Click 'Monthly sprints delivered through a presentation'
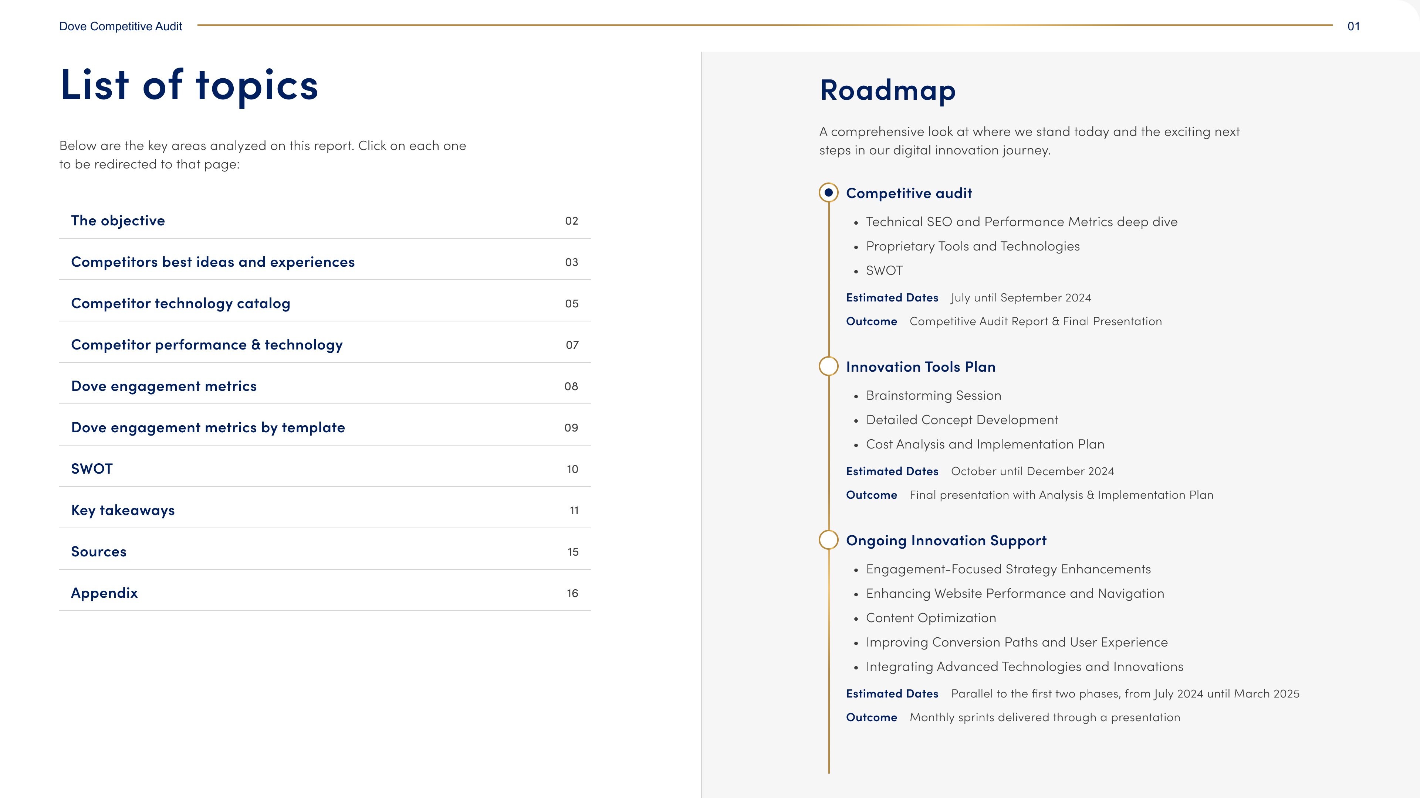1420x798 pixels. [1045, 717]
